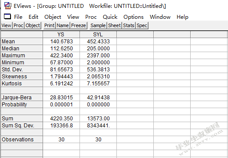This screenshot has height=158, width=228.
Task: Select the Jarque-Bera row label
Action: point(22,98)
